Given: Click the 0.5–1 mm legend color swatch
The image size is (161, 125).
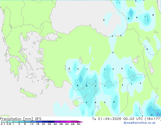Looking at the screenshot, I should (x=10, y=122).
